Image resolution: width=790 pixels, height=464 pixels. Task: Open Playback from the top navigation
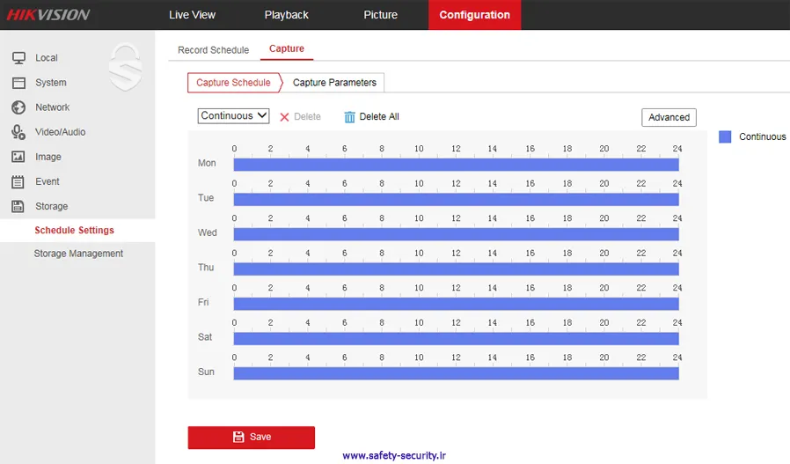point(286,15)
